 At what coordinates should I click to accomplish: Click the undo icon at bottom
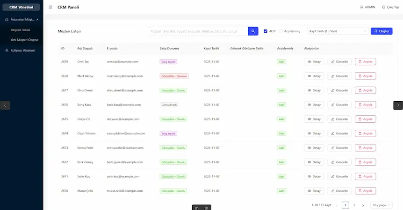coord(197,208)
